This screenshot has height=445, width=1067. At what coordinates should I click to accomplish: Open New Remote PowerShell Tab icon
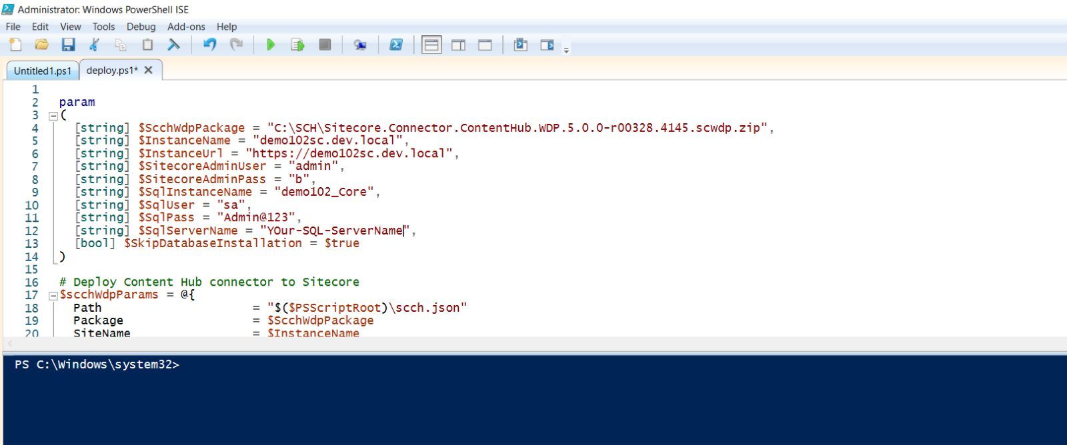tap(360, 45)
